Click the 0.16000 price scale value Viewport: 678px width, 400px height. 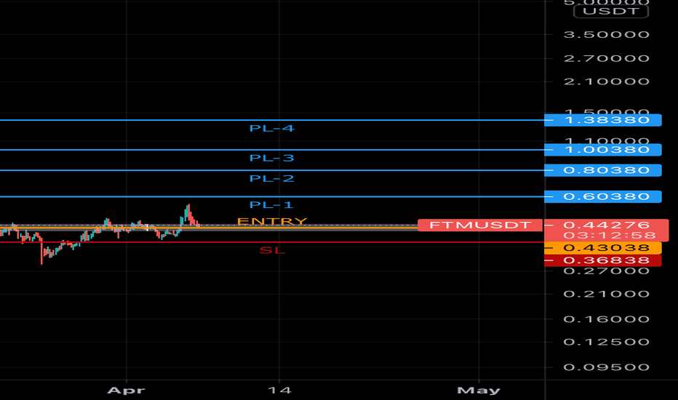606,319
